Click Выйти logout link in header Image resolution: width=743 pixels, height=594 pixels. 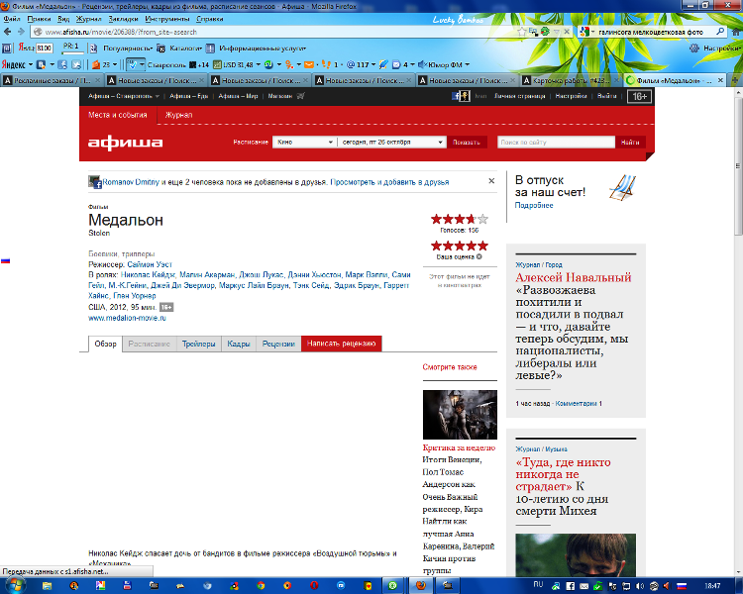coord(606,96)
